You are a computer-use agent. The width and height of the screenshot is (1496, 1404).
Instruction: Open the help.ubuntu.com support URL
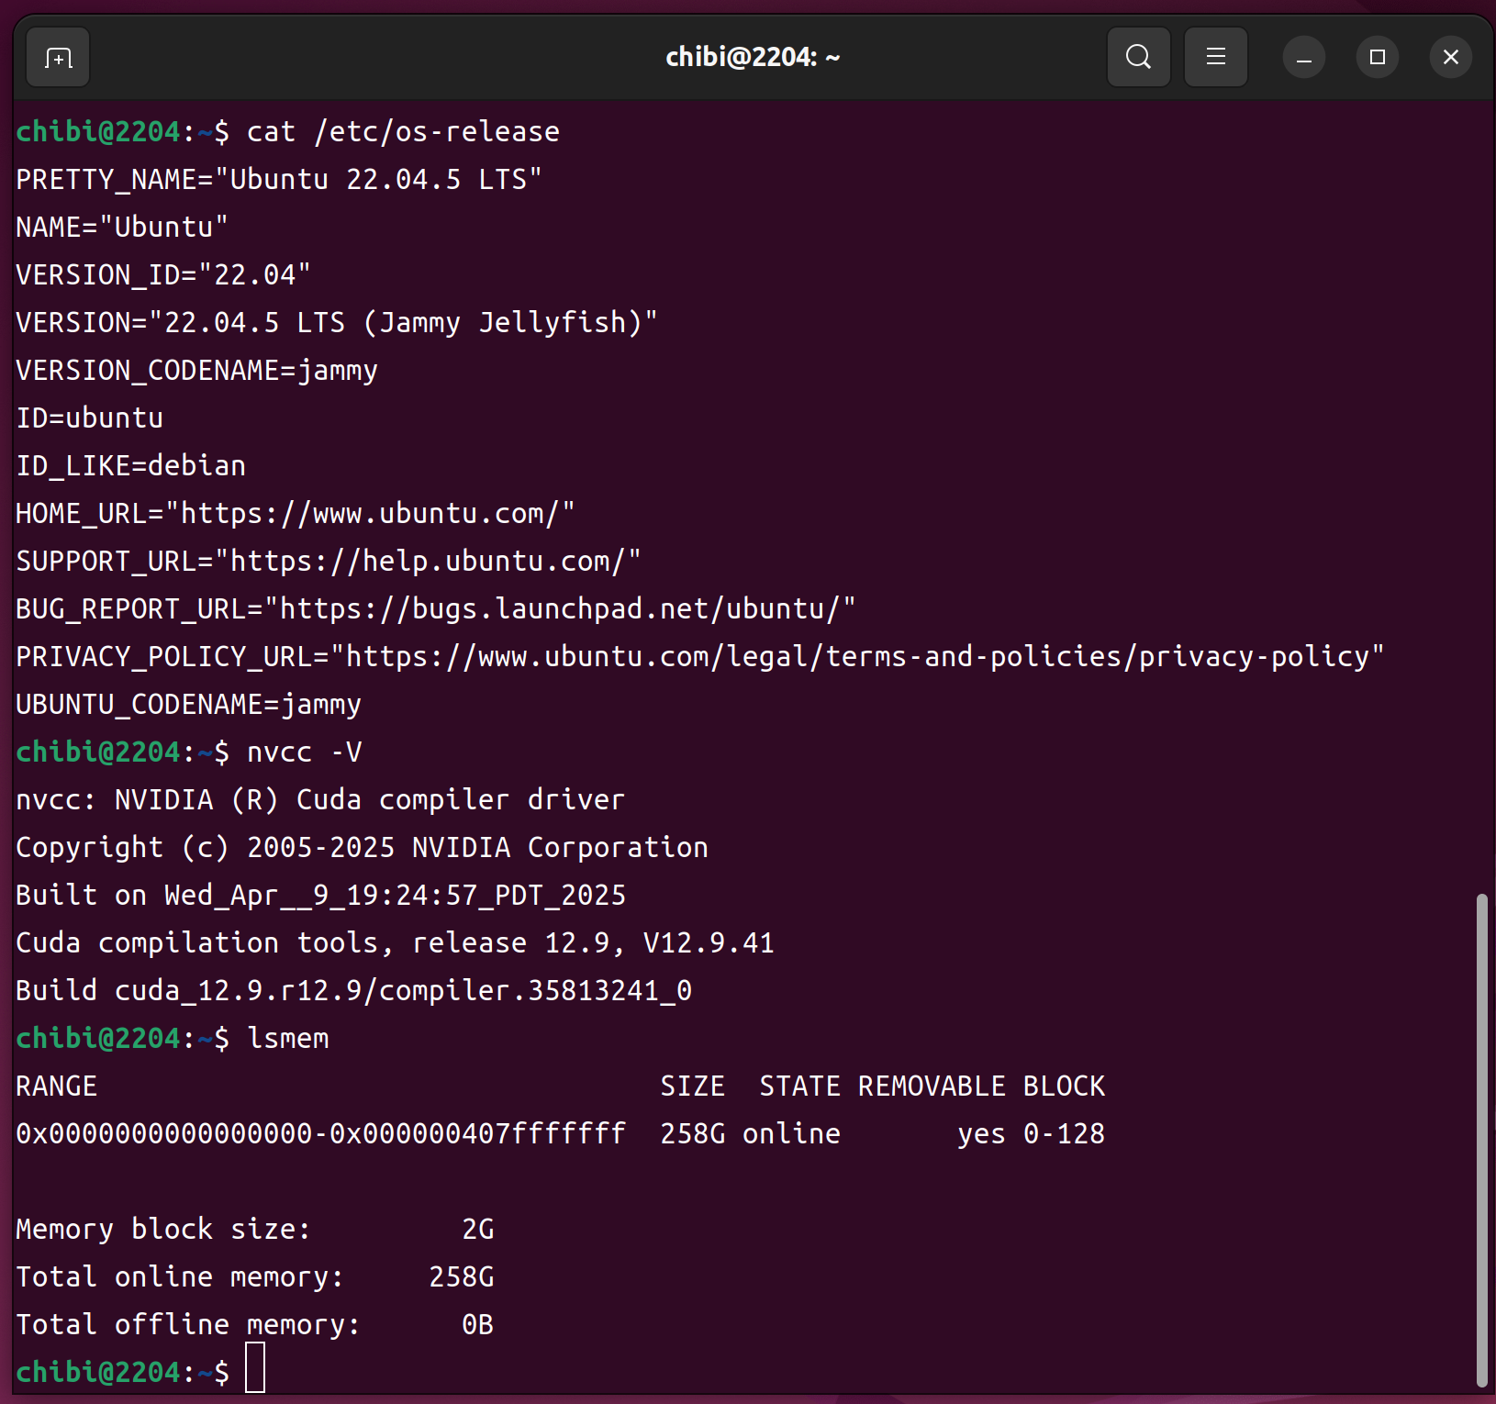click(427, 562)
